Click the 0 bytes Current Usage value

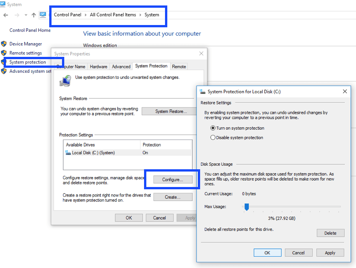point(249,194)
